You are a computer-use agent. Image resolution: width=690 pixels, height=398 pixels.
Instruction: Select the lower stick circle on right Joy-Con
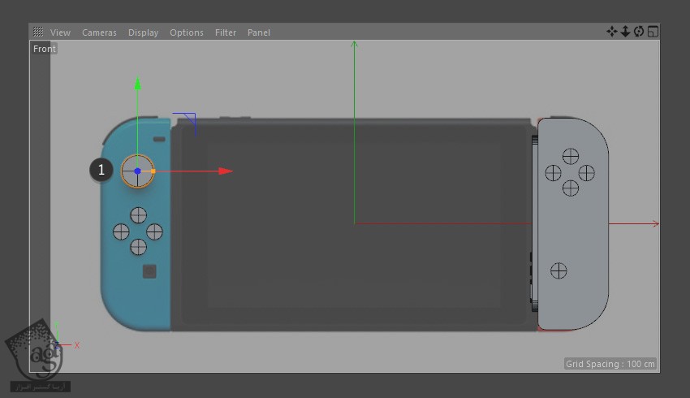[x=558, y=270]
